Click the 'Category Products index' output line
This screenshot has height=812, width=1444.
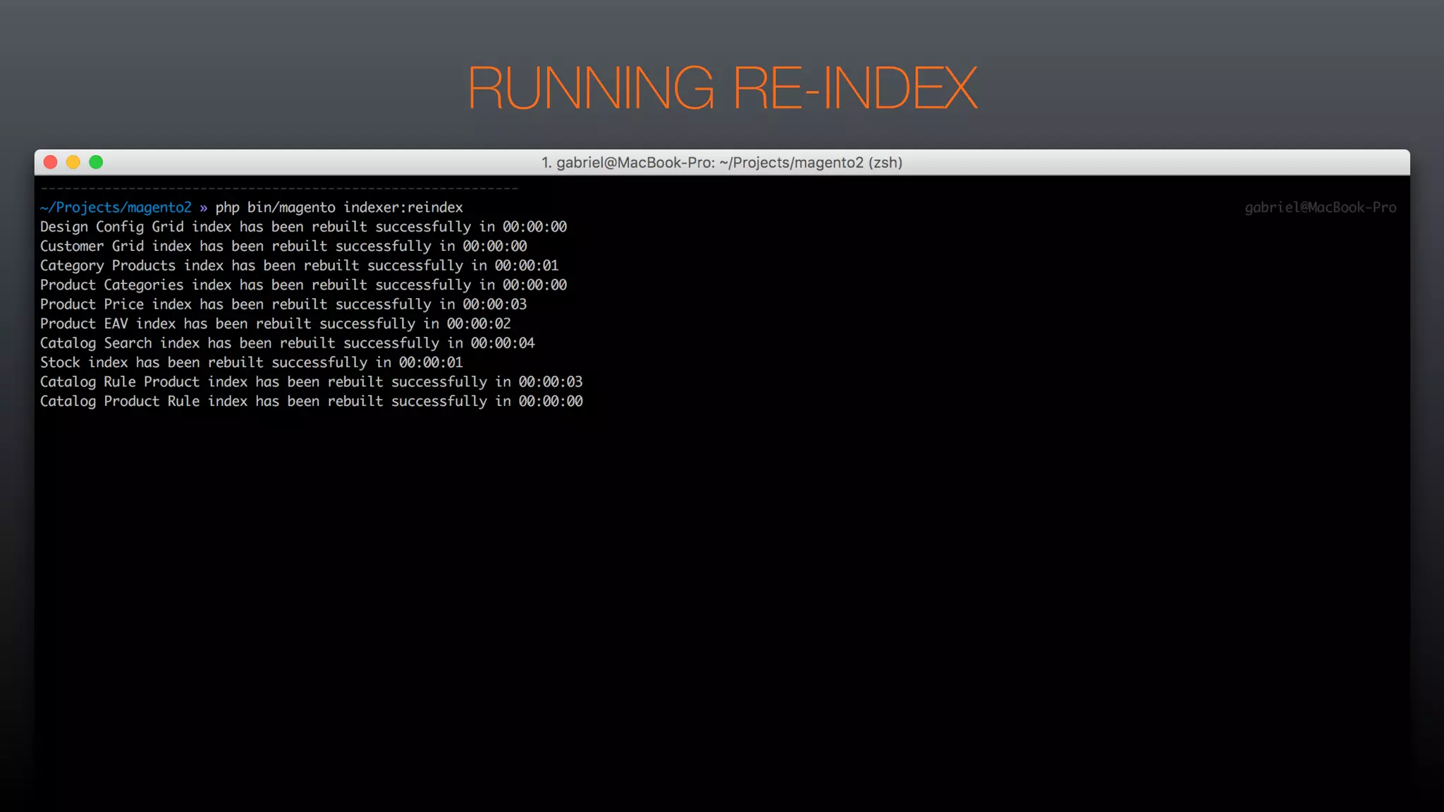pyautogui.click(x=299, y=266)
